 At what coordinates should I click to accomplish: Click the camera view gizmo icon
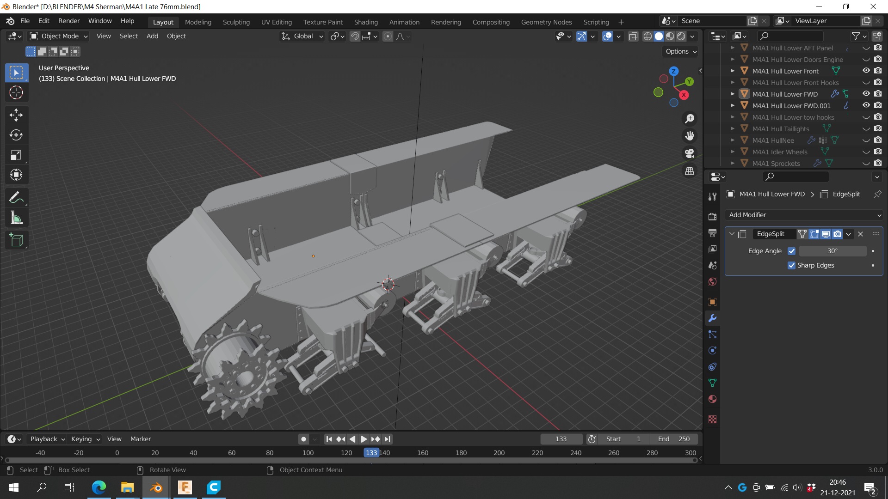(690, 153)
